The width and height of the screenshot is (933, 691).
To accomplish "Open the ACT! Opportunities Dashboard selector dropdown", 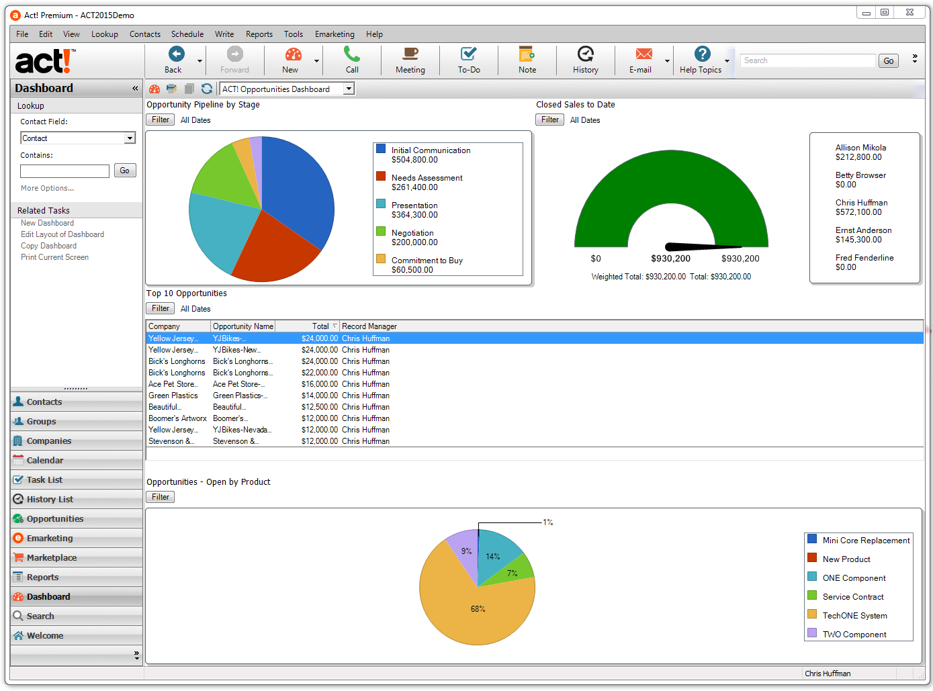I will 349,89.
